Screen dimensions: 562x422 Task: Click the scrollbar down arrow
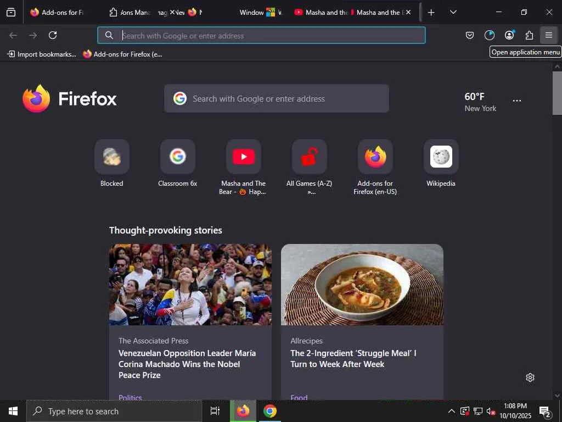click(x=557, y=396)
